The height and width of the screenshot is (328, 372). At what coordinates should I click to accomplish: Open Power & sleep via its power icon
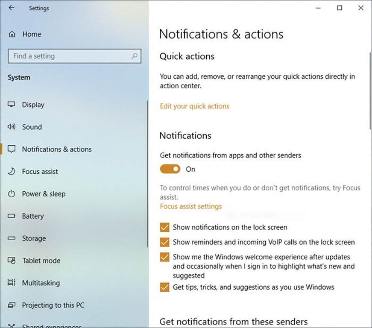point(12,194)
